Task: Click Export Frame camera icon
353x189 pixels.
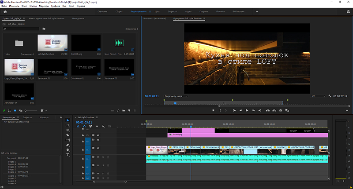Action: point(281,110)
